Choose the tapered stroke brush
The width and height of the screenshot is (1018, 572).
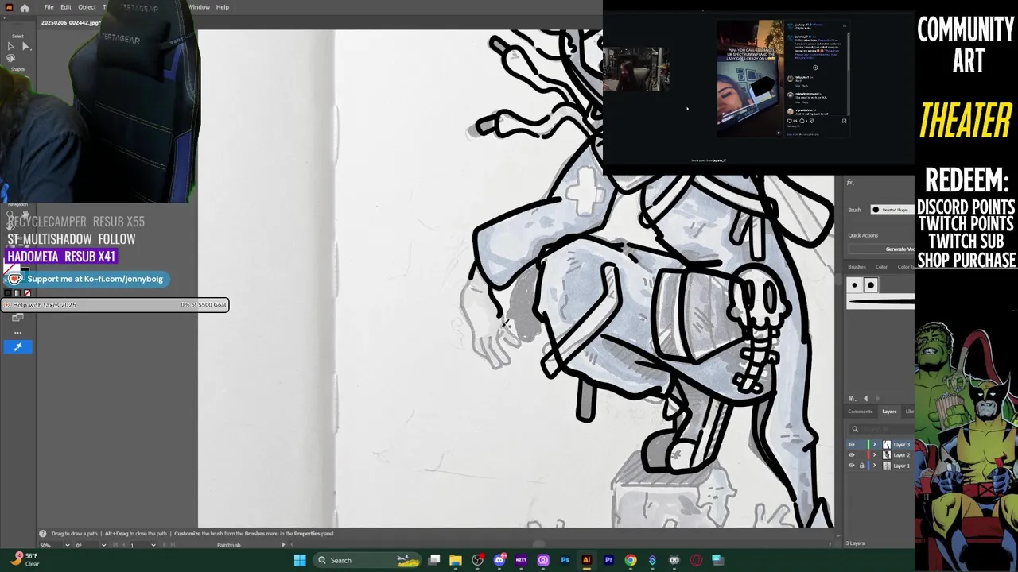point(881,301)
